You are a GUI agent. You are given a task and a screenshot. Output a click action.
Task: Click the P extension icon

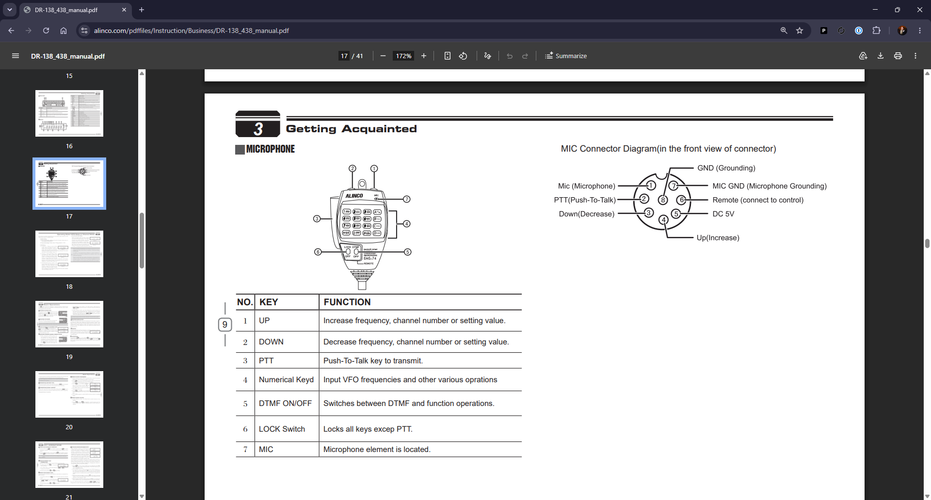tap(824, 31)
